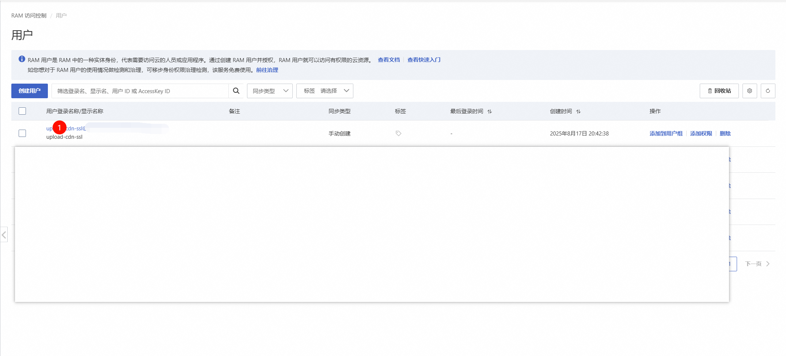Click 添加权限 for upload-cdn-ssl

[701, 134]
